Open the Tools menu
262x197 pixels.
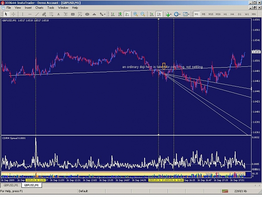(x=51, y=8)
